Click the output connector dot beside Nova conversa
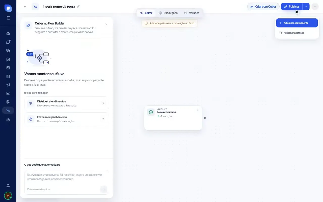The image size is (323, 202). (x=205, y=118)
